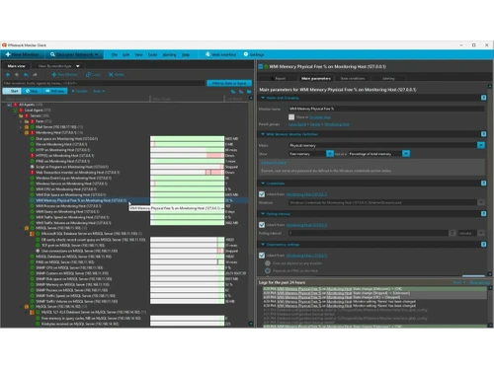
Task: Open the View menu
Action: (x=138, y=55)
